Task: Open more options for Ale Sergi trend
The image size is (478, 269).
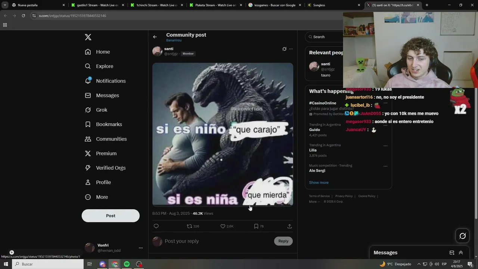Action: 385,166
